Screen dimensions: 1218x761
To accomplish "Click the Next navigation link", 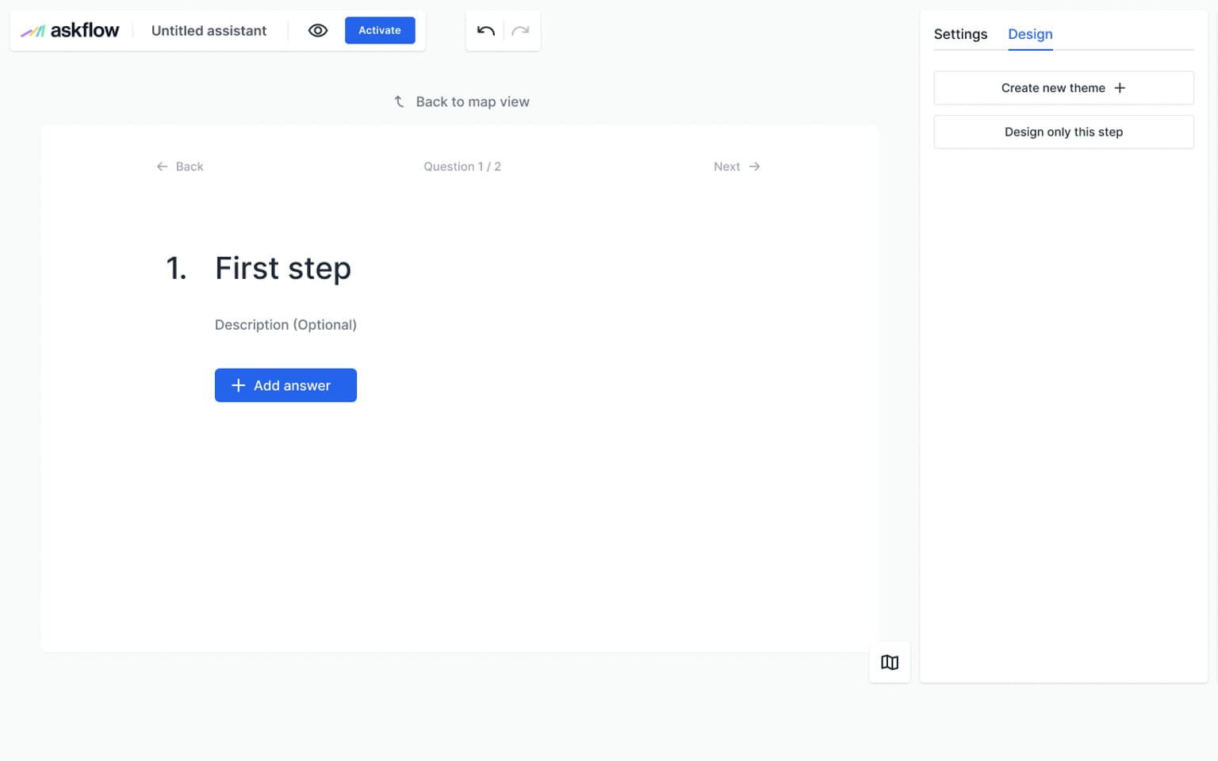I will [x=737, y=166].
